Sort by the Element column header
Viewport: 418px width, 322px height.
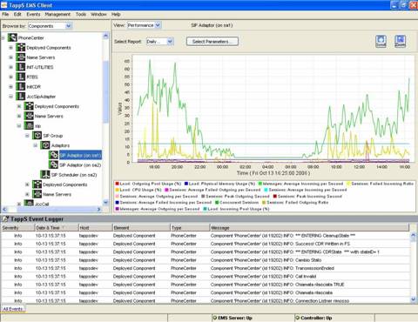pyautogui.click(x=141, y=228)
